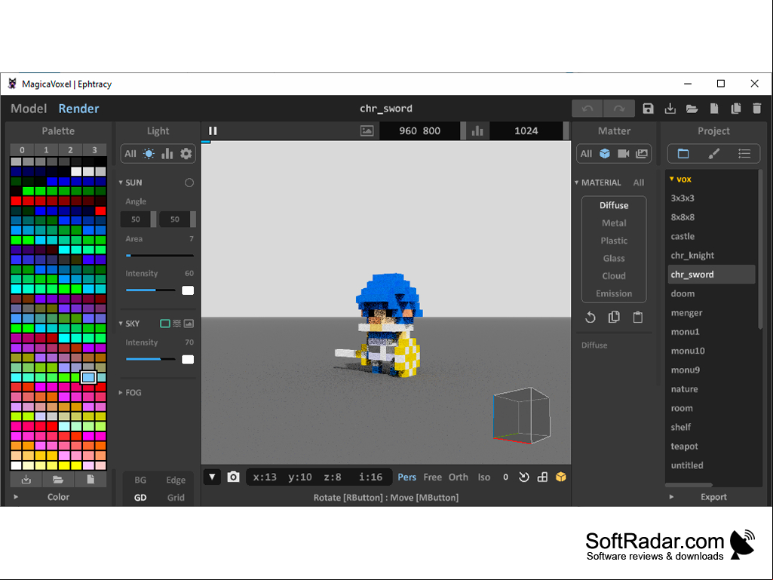Switch to Free camera mode

coord(432,477)
